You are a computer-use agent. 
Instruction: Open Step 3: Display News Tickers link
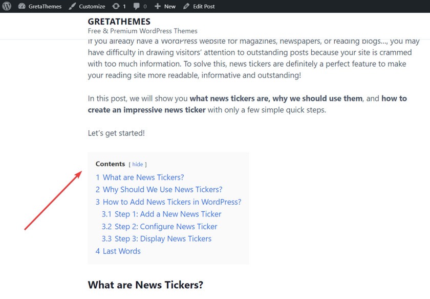tap(156, 239)
